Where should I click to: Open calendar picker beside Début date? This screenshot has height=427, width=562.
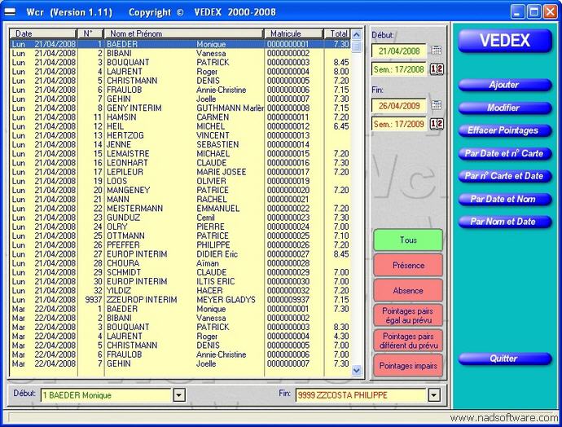(437, 51)
